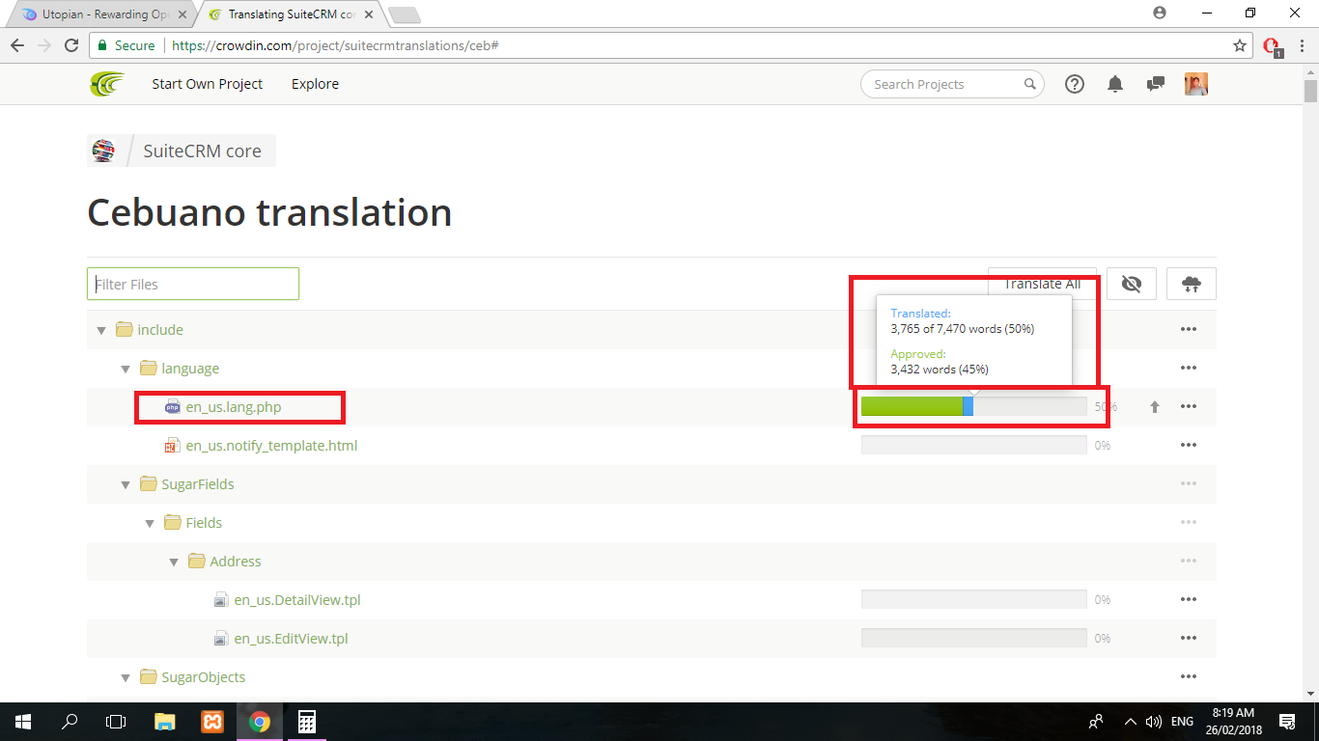Image resolution: width=1319 pixels, height=741 pixels.
Task: Click the Address folder name
Action: click(236, 562)
